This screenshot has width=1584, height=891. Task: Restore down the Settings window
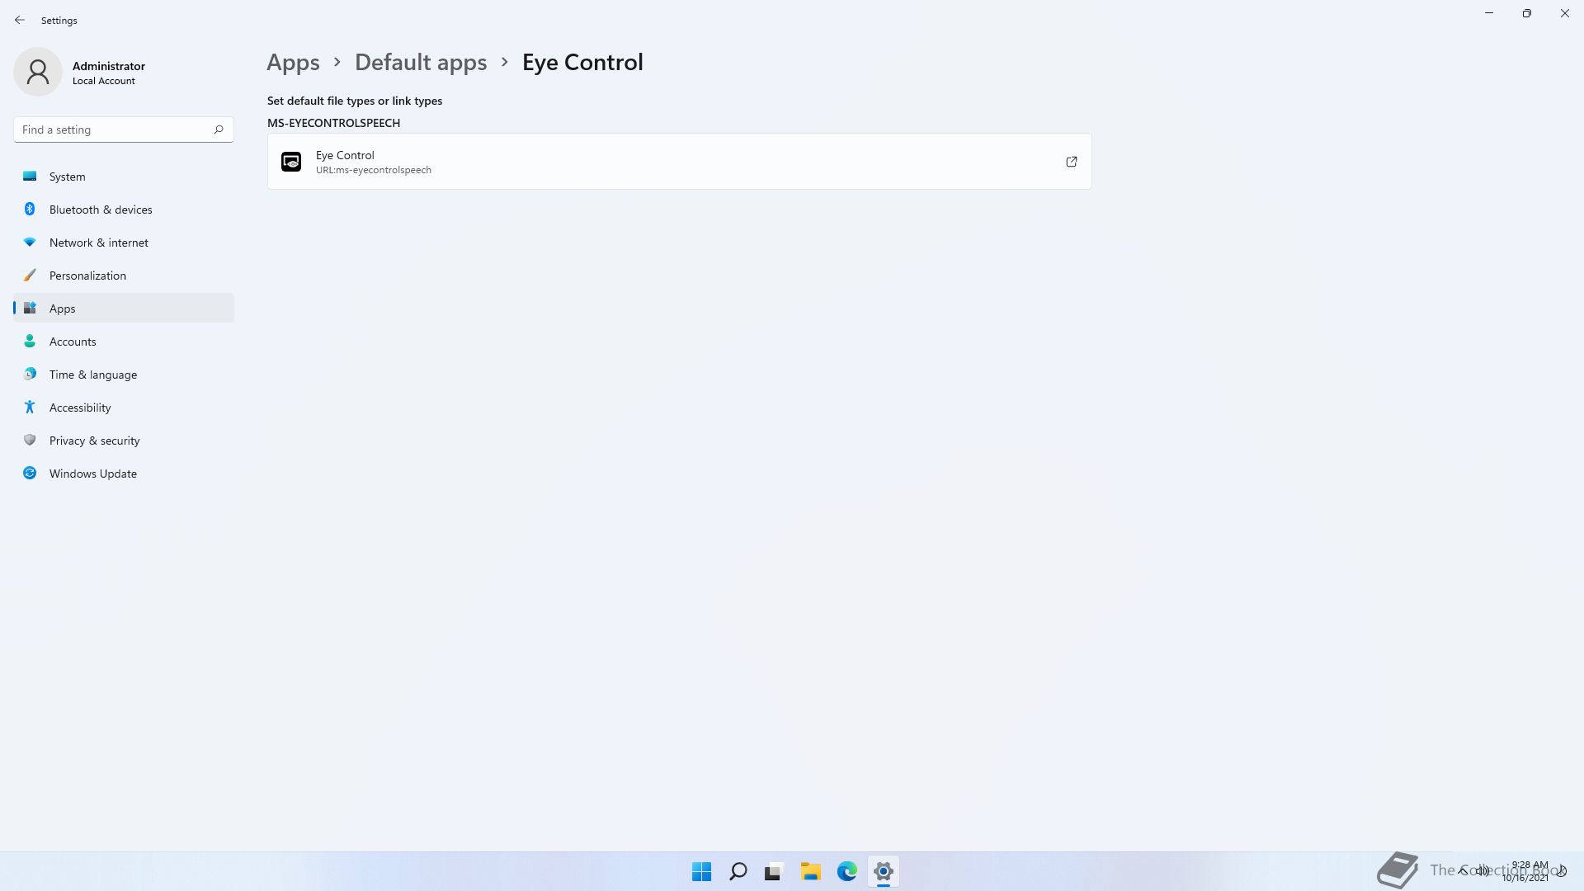coord(1527,13)
